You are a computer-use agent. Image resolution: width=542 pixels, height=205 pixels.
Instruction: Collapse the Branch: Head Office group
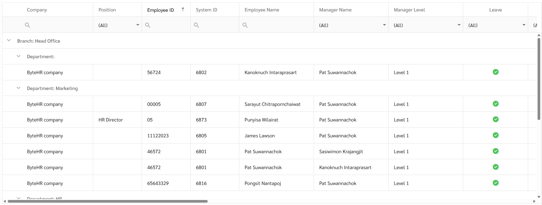click(x=9, y=41)
